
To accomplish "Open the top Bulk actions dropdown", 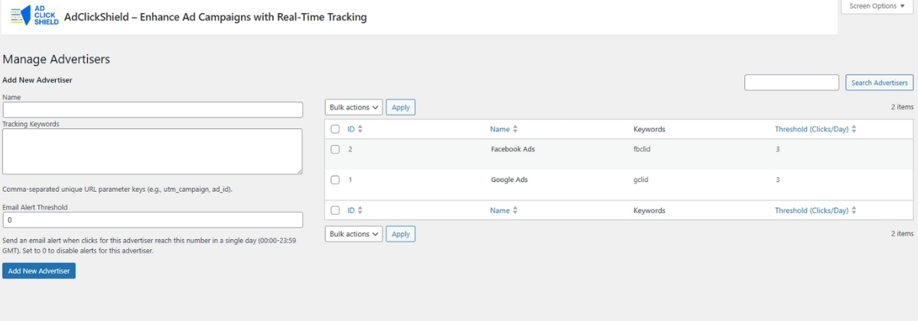I will pyautogui.click(x=353, y=108).
